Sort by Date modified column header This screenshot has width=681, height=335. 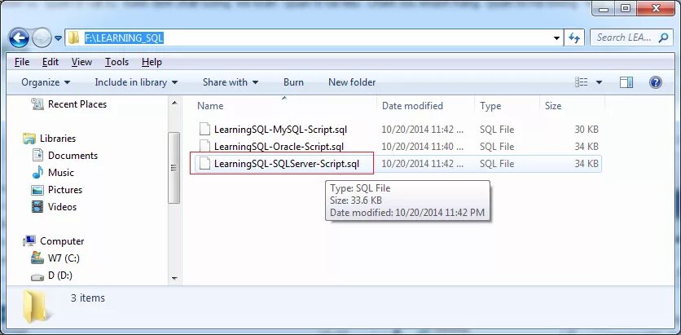[x=412, y=106]
